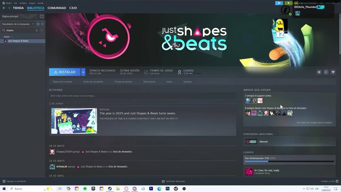Click the Logros trophy icon
This screenshot has height=192, width=341.
180,72
